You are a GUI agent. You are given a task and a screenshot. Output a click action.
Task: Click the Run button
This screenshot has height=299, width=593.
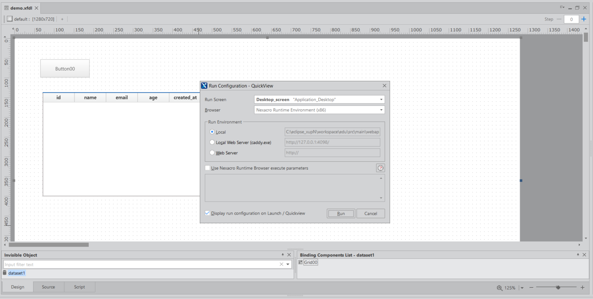[x=341, y=213]
